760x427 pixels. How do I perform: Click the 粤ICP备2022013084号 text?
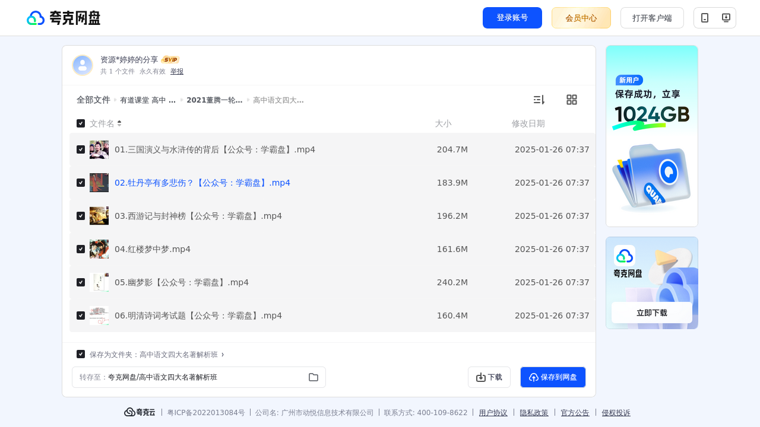[x=206, y=413]
